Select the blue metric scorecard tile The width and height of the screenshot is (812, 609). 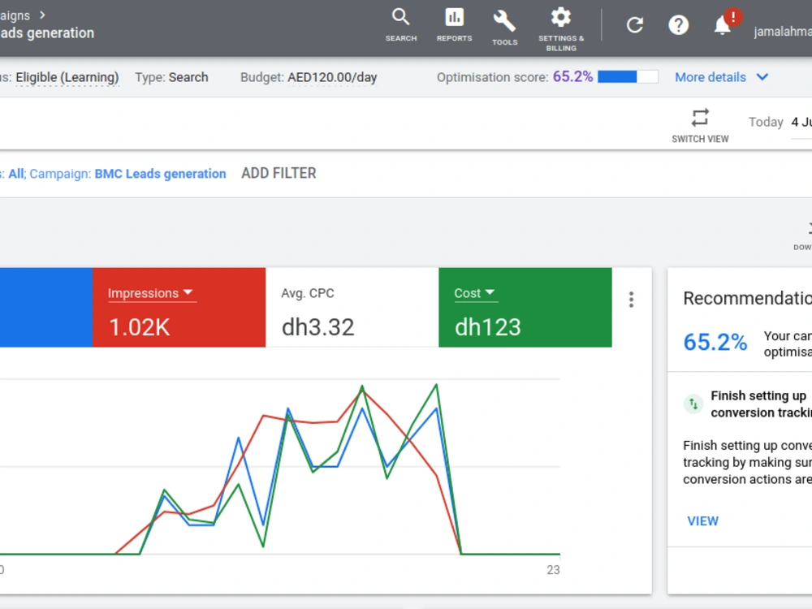coord(46,307)
